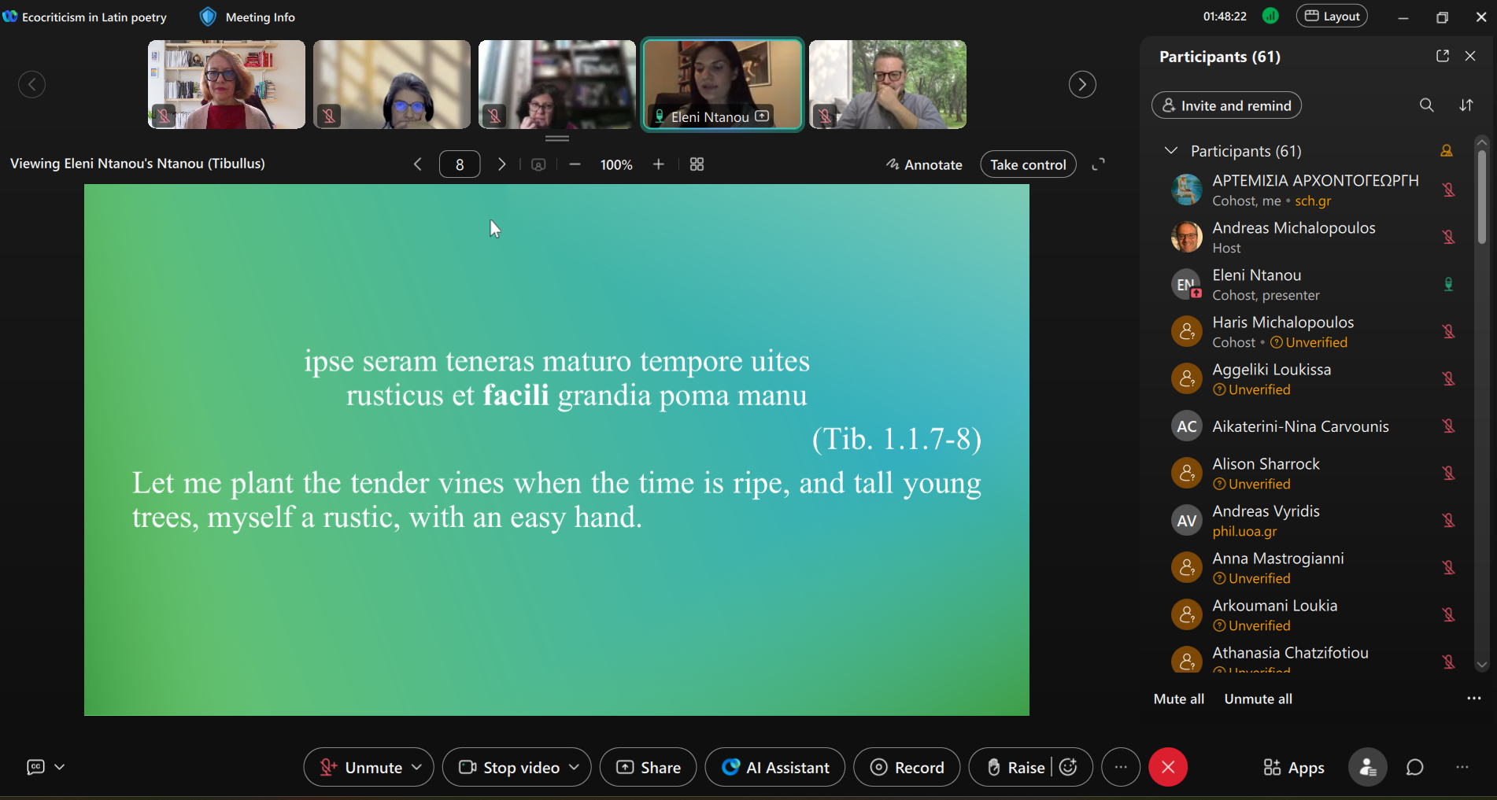Sort the participants list
The width and height of the screenshot is (1497, 800).
tap(1466, 105)
